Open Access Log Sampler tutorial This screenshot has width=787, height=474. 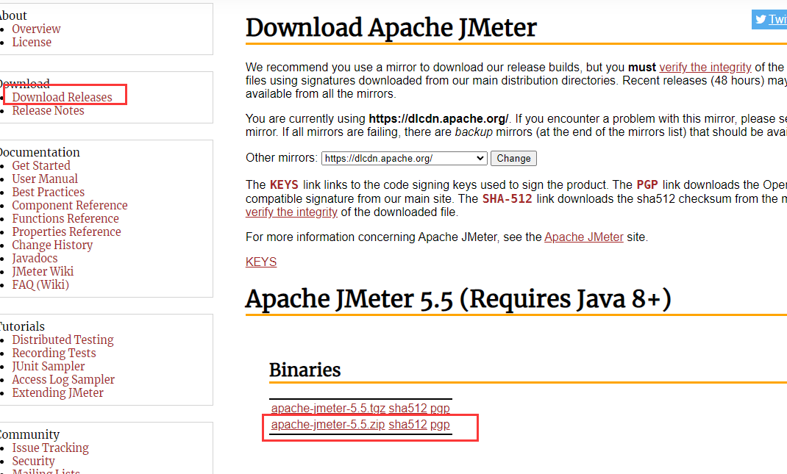coord(63,380)
